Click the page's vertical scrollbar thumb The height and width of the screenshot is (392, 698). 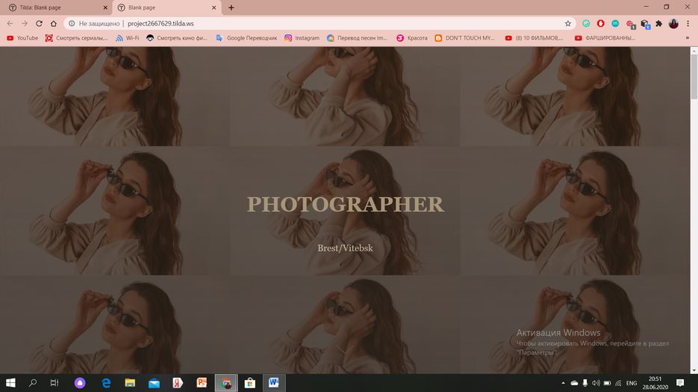click(x=694, y=77)
